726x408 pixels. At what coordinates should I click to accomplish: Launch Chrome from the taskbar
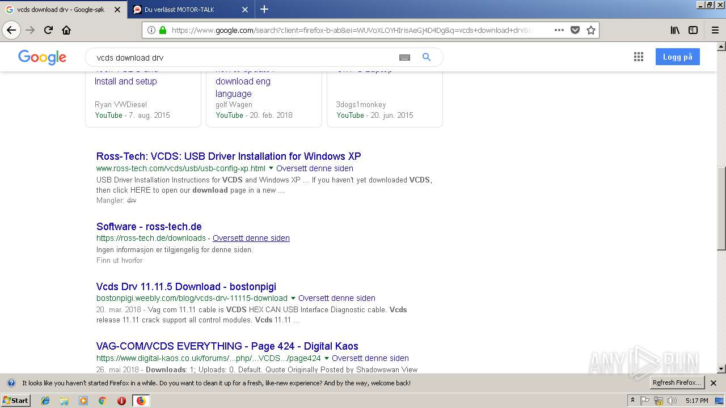102,401
